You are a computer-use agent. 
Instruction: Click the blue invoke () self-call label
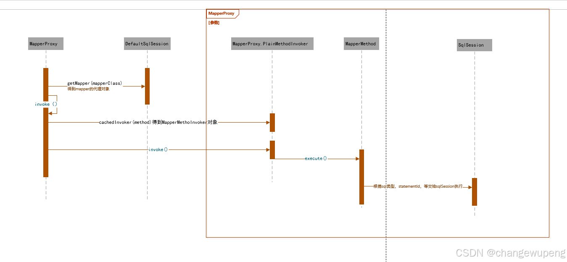46,104
